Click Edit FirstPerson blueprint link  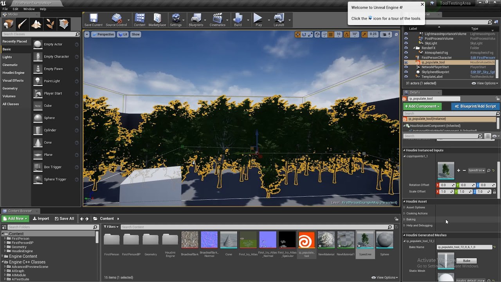[483, 58]
